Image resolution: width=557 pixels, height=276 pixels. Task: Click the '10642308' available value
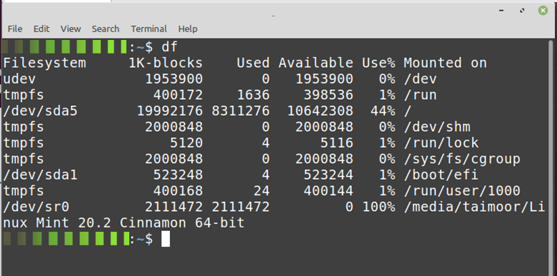tap(320, 111)
